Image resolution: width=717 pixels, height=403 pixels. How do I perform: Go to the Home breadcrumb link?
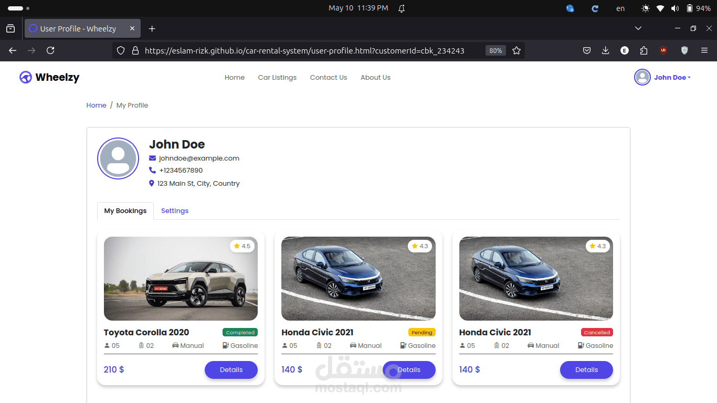pyautogui.click(x=96, y=105)
